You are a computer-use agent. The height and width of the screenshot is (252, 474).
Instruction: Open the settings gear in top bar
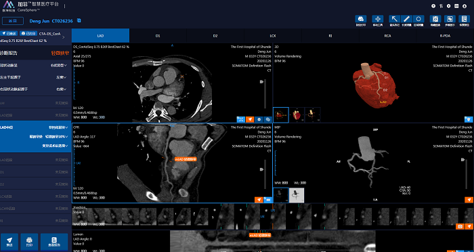[x=448, y=5]
